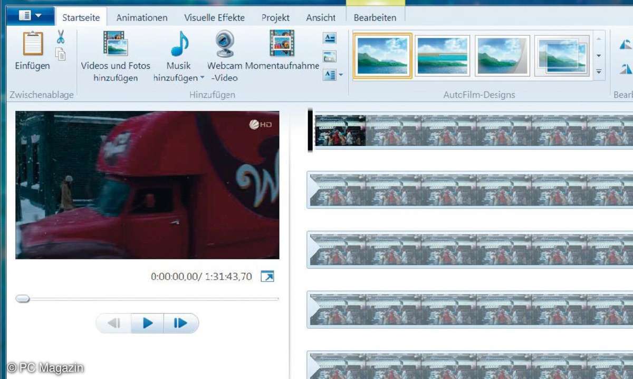Select the second AutoFilm design thumbnail
The height and width of the screenshot is (379, 633).
pos(443,56)
